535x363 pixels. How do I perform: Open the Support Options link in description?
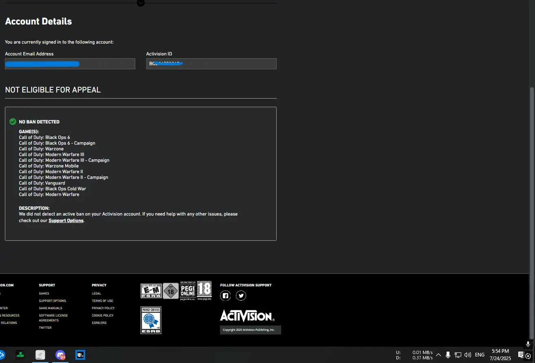[x=66, y=220]
